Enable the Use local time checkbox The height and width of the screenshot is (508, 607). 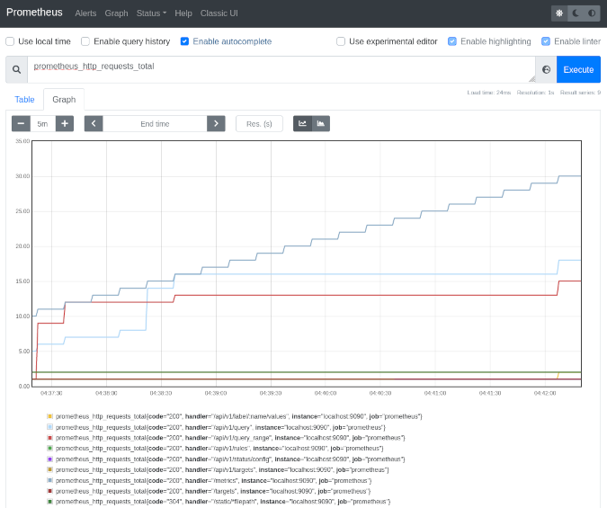[10, 41]
